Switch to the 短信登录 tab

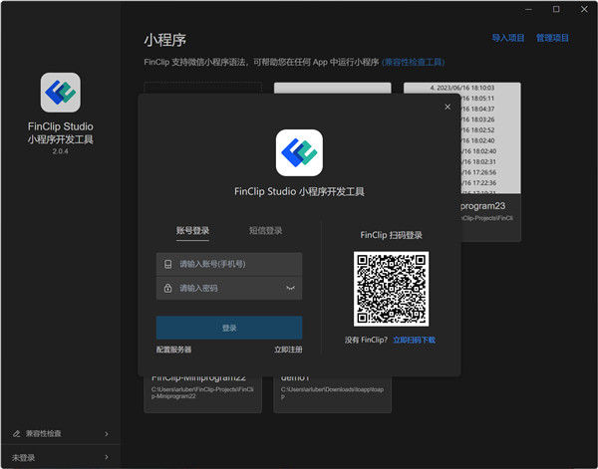coord(266,230)
